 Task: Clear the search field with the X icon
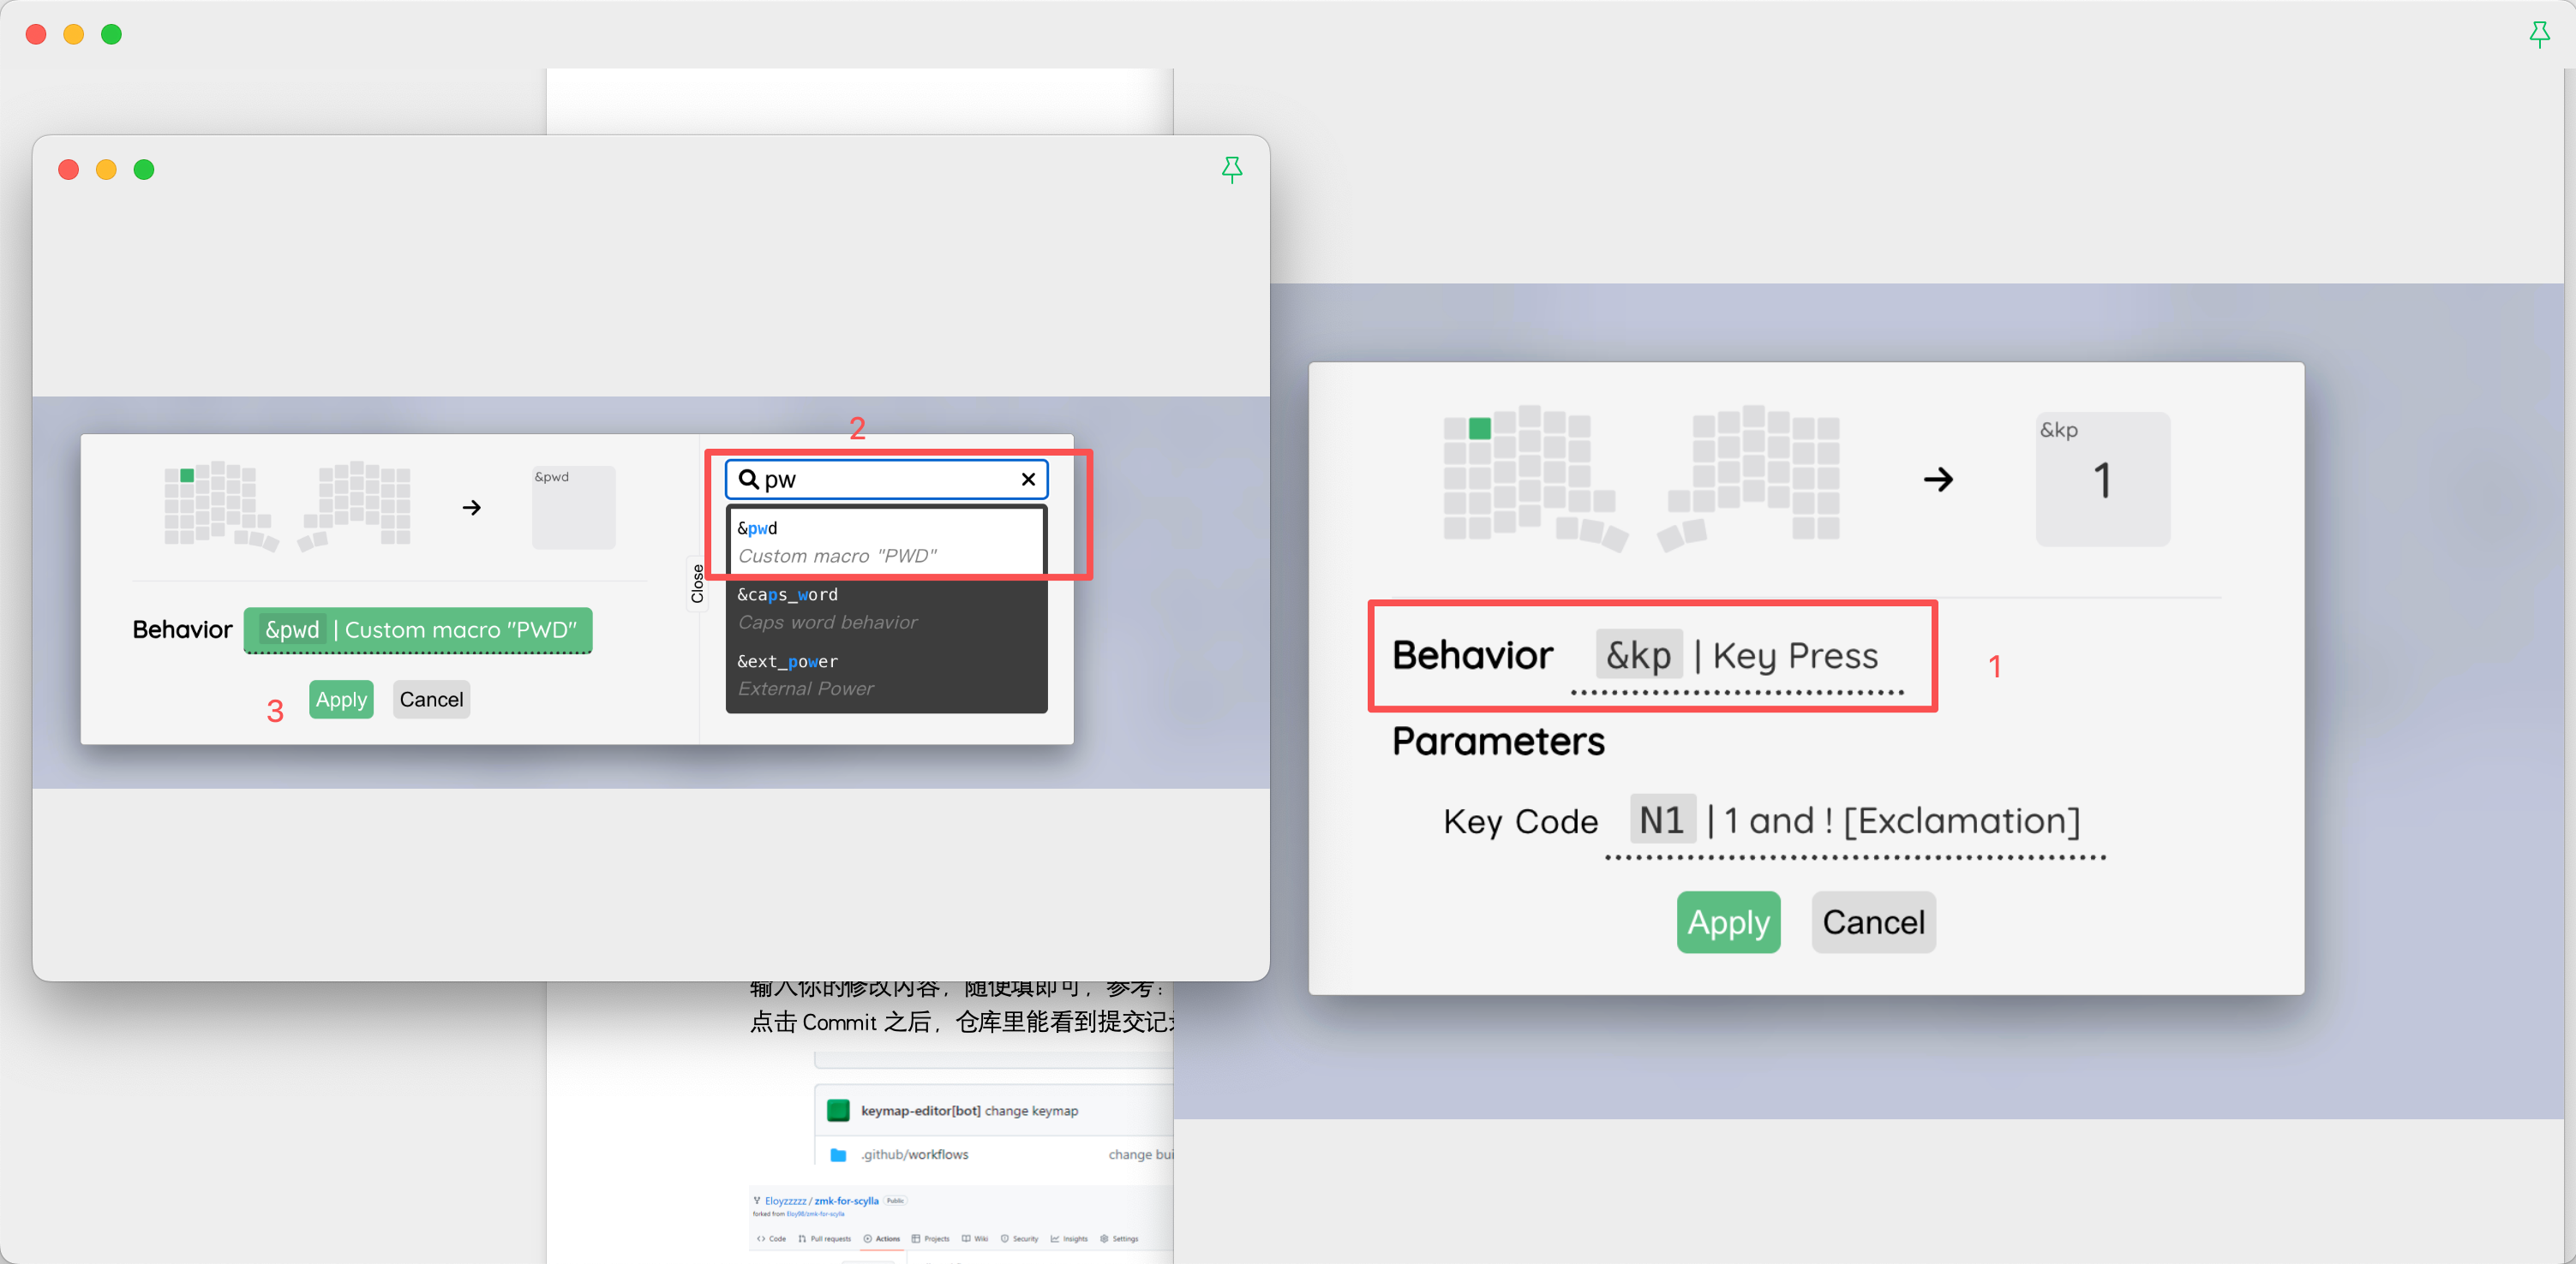[1027, 480]
